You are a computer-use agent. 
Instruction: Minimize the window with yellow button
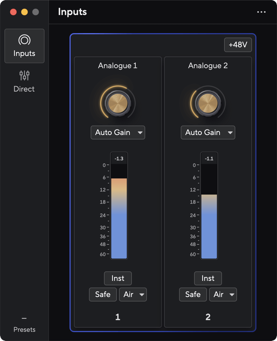tap(24, 12)
